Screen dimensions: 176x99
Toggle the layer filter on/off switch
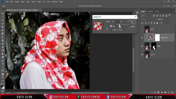click(169, 15)
